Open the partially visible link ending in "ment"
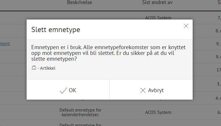This screenshot has height=126, width=221. [x=5, y=43]
